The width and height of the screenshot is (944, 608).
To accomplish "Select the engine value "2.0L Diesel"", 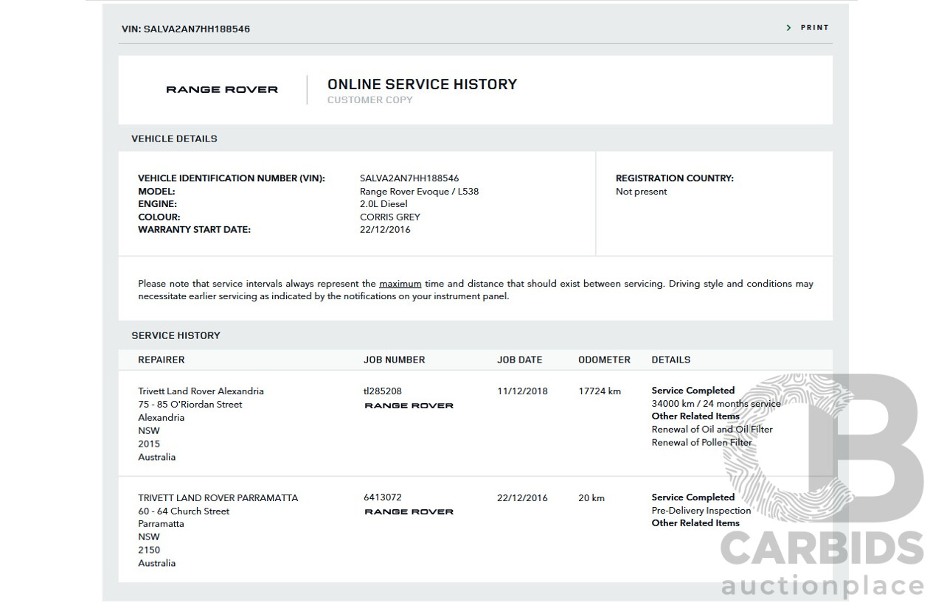I will coord(383,204).
